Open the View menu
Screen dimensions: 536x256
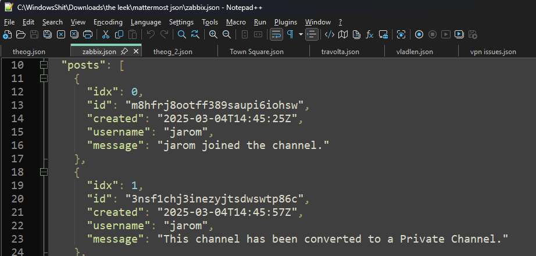pyautogui.click(x=78, y=22)
